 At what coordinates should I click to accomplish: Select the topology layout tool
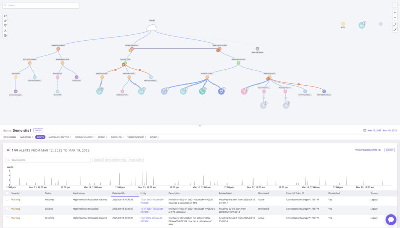pyautogui.click(x=5, y=16)
